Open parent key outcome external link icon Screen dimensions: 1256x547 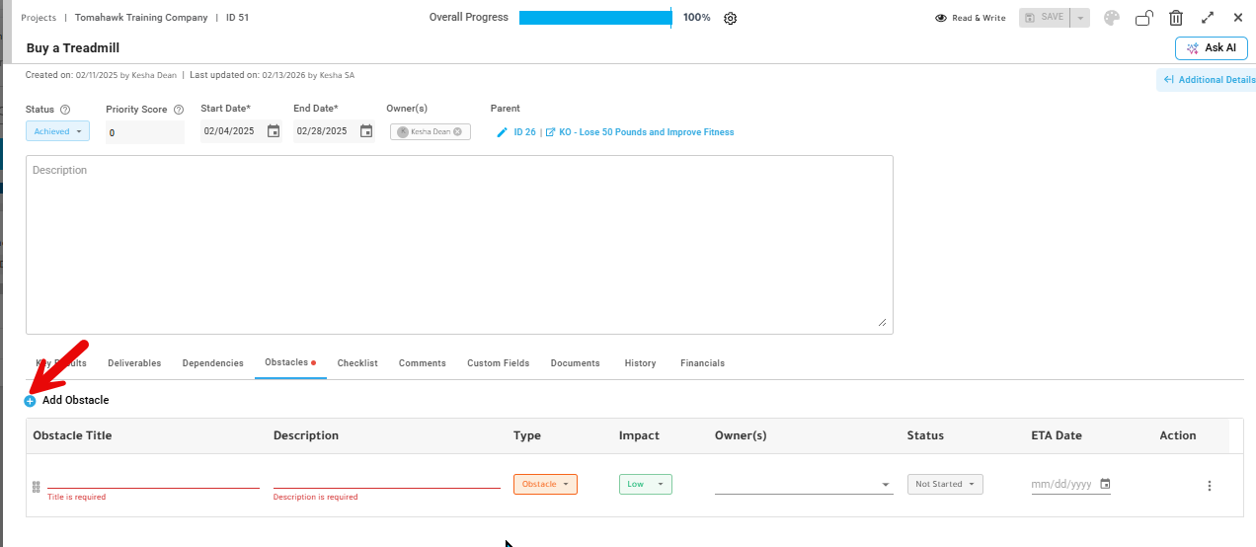click(551, 132)
